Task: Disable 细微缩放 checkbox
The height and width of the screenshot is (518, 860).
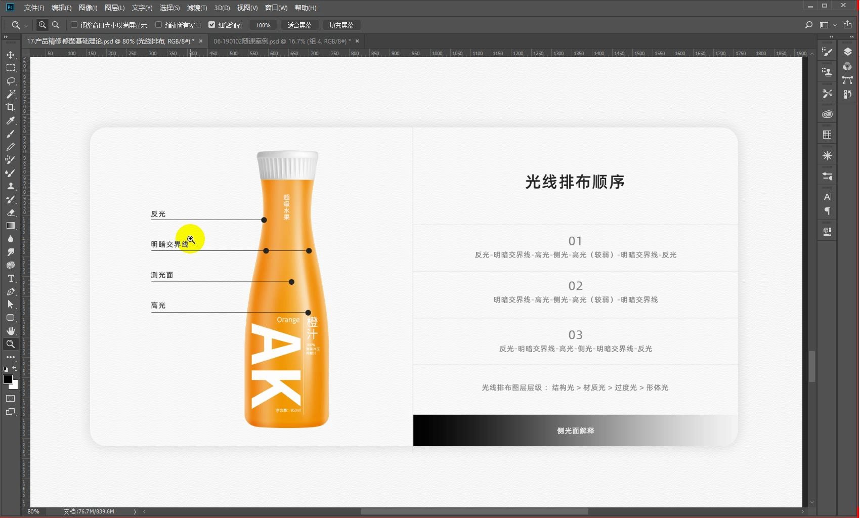Action: 212,24
